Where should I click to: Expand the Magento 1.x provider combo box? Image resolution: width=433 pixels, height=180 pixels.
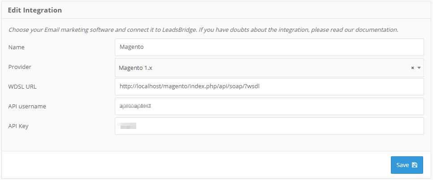click(269, 68)
